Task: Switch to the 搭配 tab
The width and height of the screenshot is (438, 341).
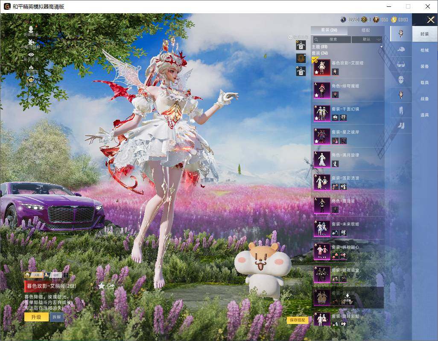Action: point(366,30)
